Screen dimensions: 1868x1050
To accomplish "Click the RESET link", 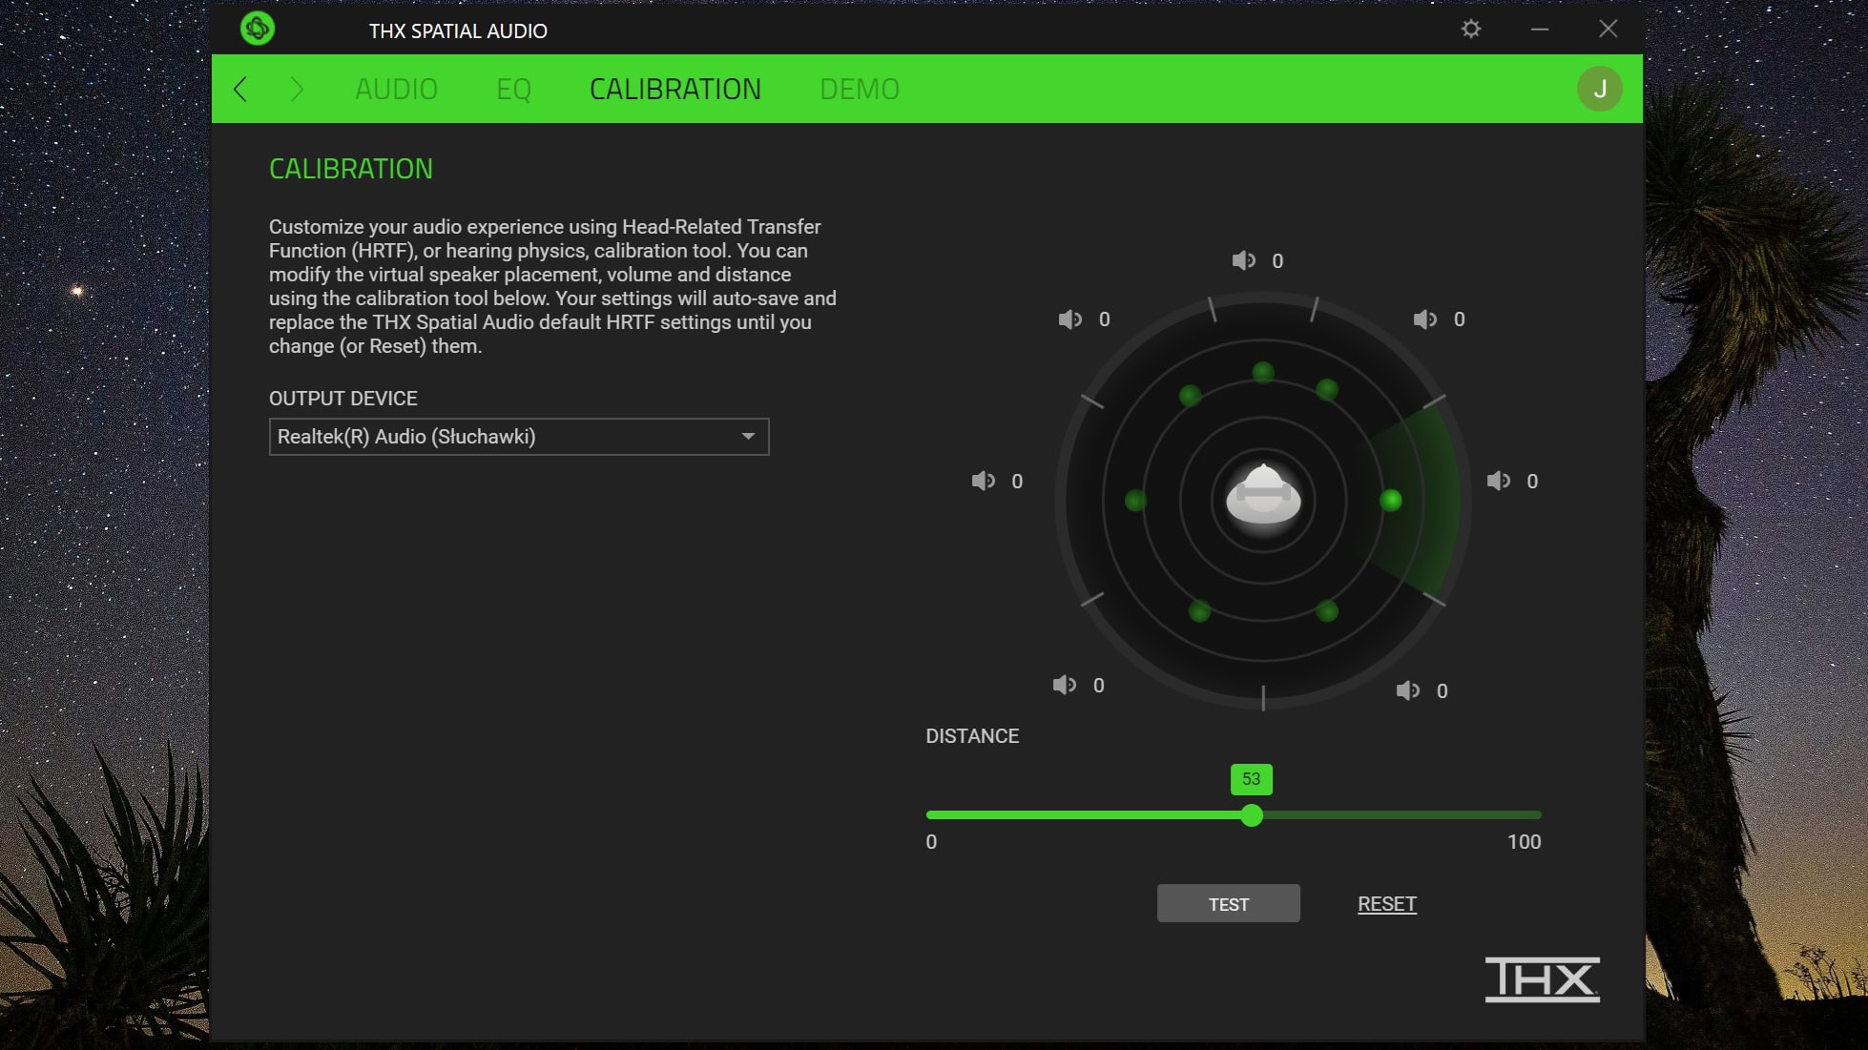I will [1387, 904].
